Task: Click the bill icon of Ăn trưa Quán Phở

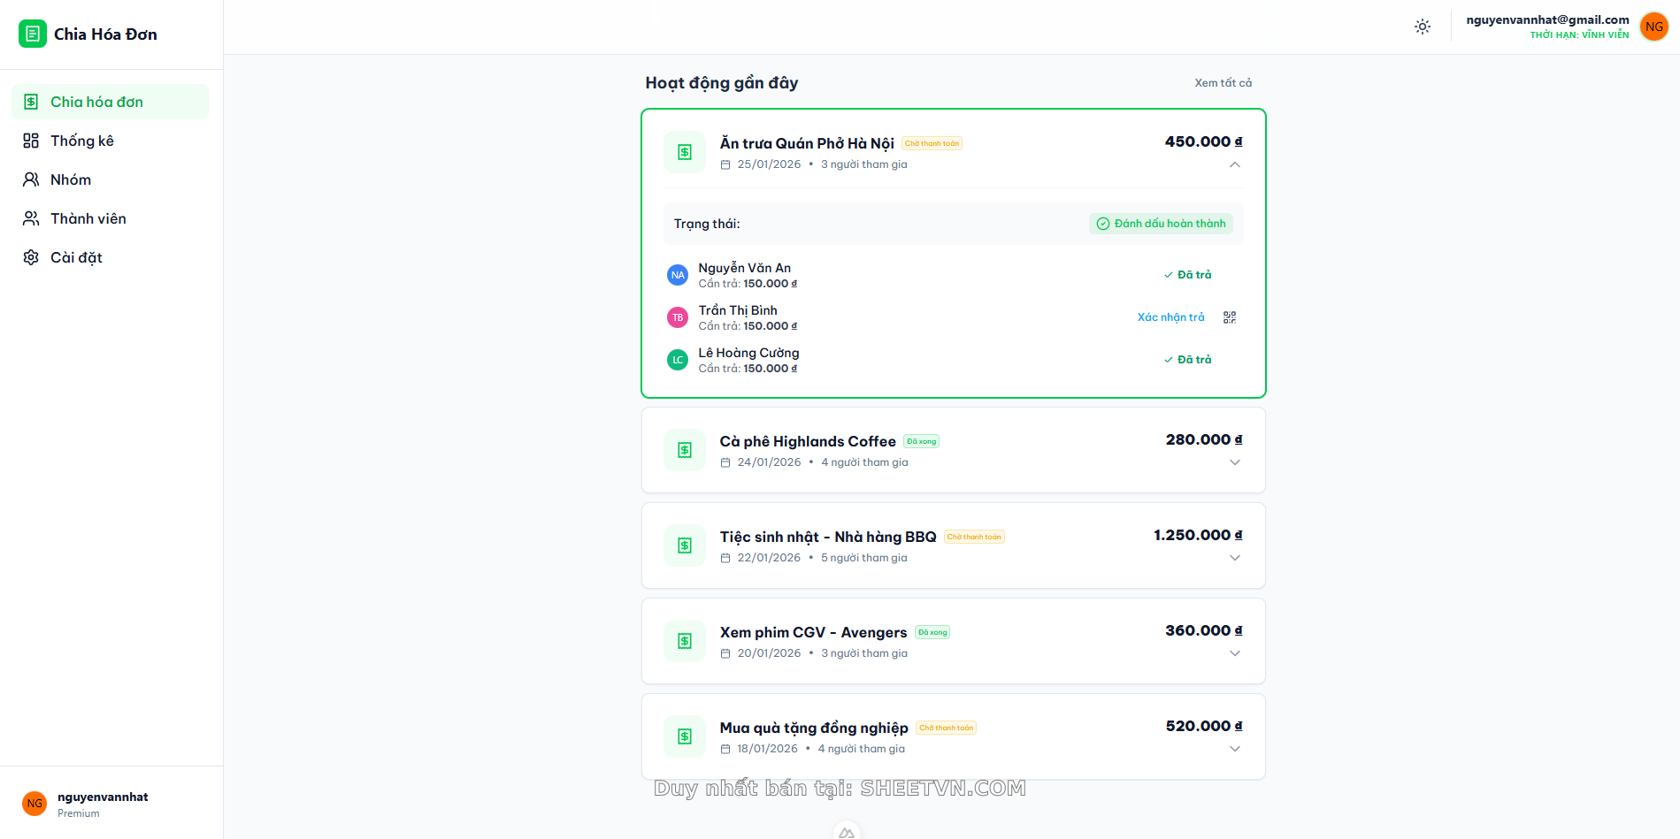Action: click(x=684, y=152)
